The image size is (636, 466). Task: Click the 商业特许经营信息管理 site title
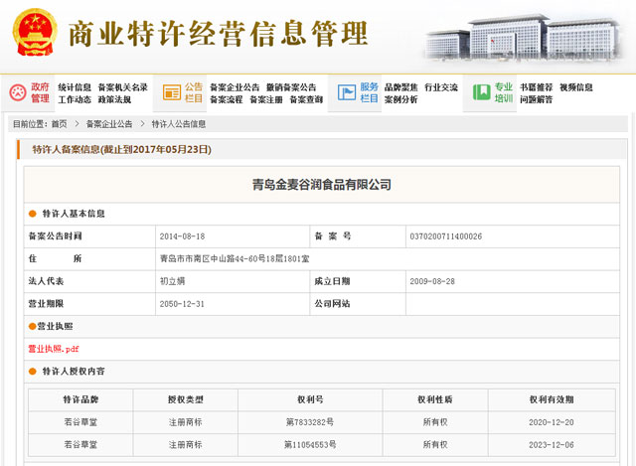(x=219, y=33)
